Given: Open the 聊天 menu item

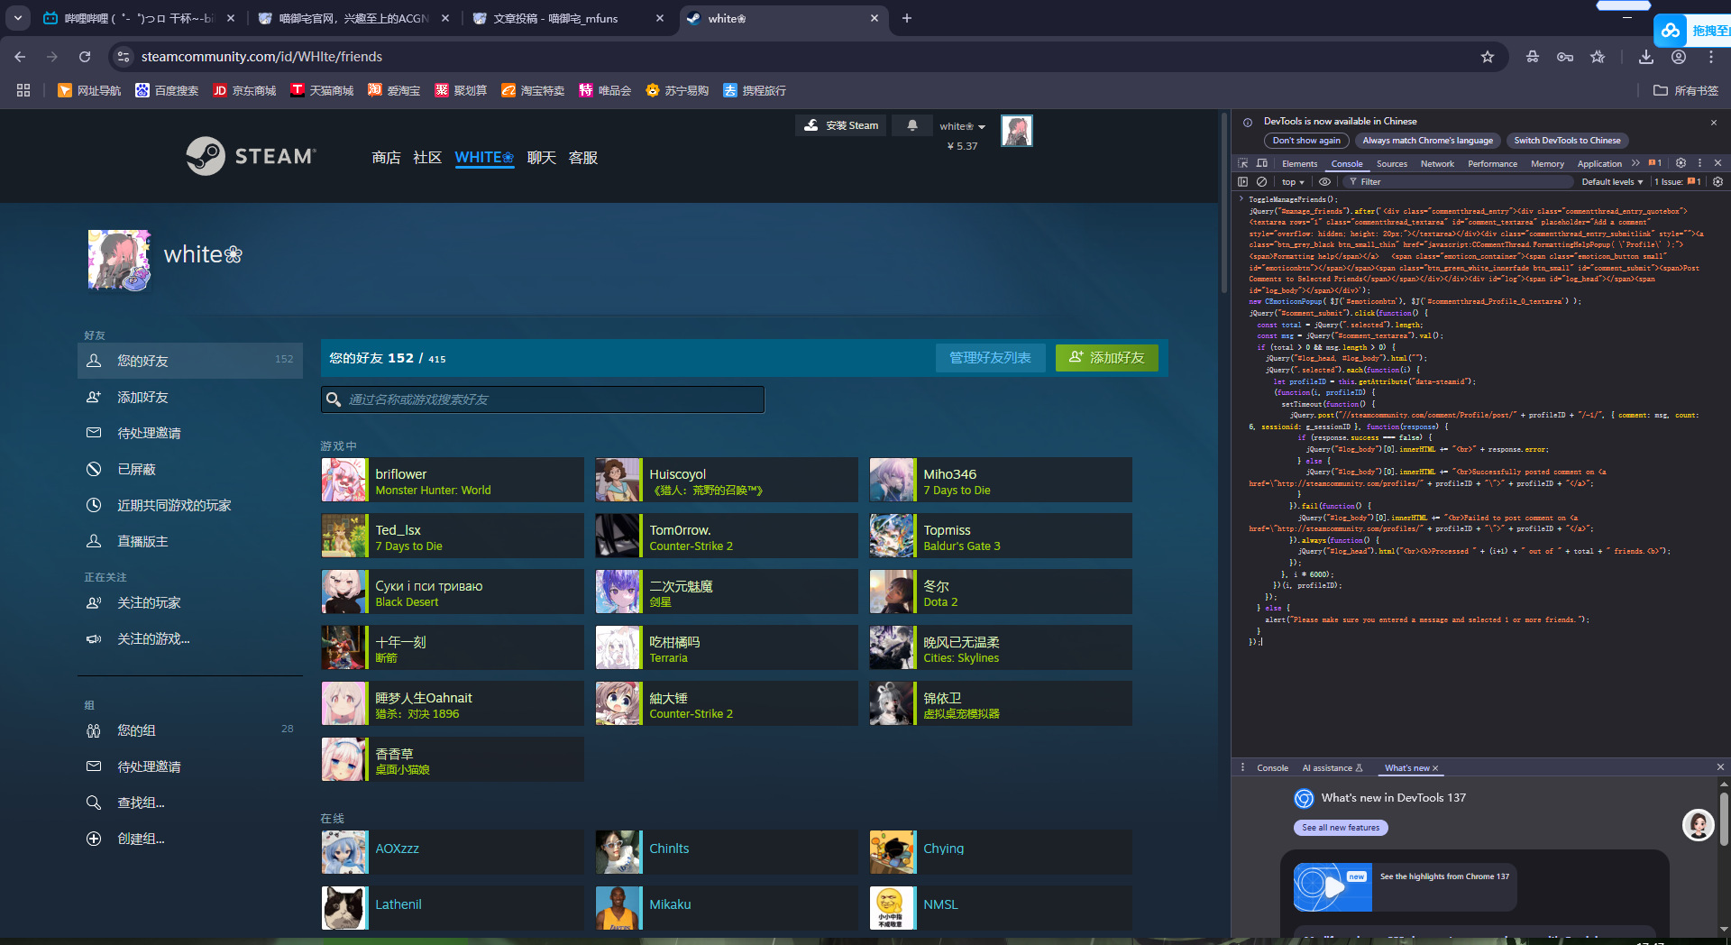Looking at the screenshot, I should (x=542, y=158).
